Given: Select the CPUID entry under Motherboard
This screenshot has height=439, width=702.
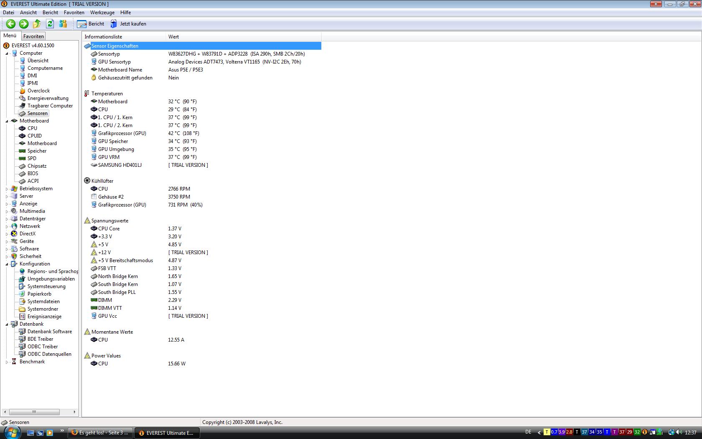Looking at the screenshot, I should click(x=34, y=136).
